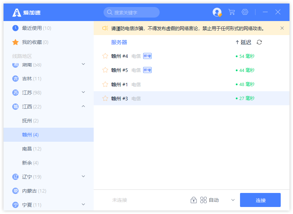Click the 爱加速 logo in the header

click(27, 13)
